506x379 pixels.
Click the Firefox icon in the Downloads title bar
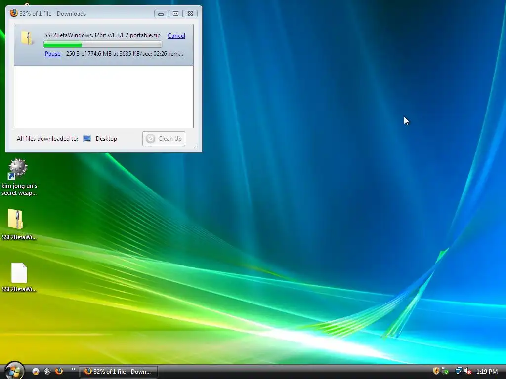coord(13,13)
